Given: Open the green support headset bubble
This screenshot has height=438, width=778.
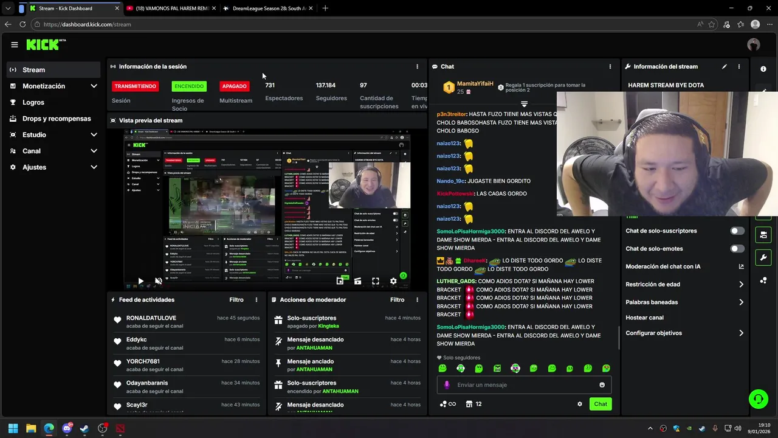Looking at the screenshot, I should (x=759, y=399).
